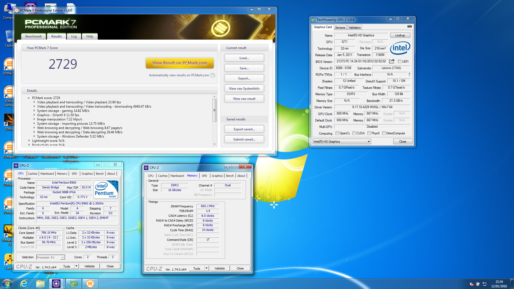
Task: Expand the Video playback 23.96 fps entry
Action: 34,102
